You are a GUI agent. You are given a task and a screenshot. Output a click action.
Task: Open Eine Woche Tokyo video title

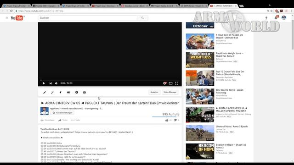[x=230, y=91]
